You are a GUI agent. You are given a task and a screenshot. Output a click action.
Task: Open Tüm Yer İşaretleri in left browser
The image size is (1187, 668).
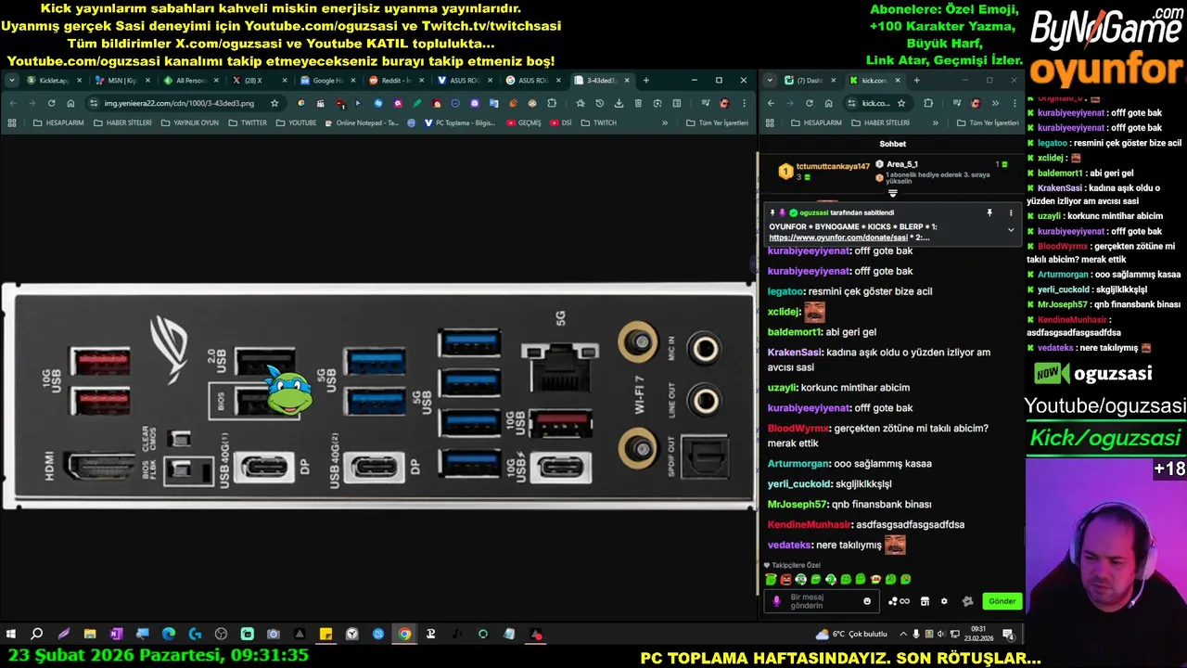(x=717, y=122)
